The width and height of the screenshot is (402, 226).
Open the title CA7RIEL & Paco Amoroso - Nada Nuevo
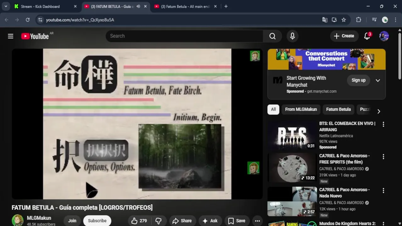tap(344, 193)
